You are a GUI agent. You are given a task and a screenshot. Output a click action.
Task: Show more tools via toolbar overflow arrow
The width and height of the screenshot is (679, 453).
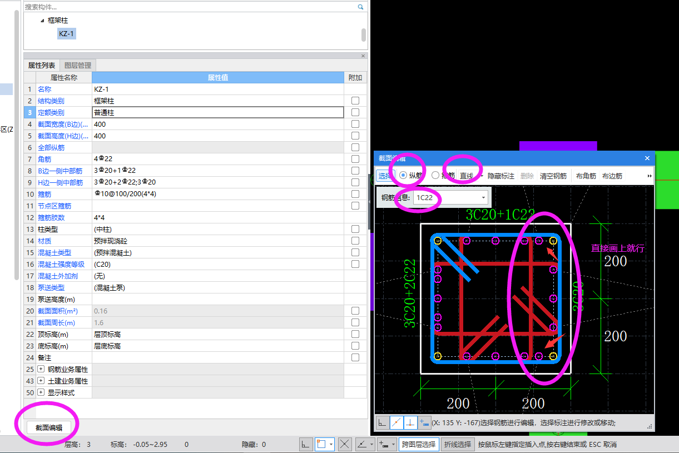coord(650,176)
